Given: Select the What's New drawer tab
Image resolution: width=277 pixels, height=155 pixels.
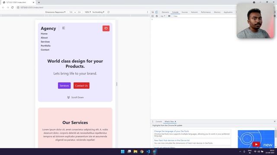Looking at the screenshot, I should 169,121.
